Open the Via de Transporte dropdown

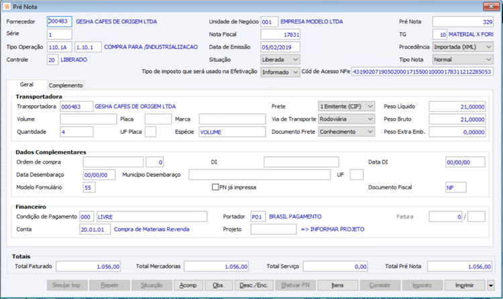(x=346, y=119)
